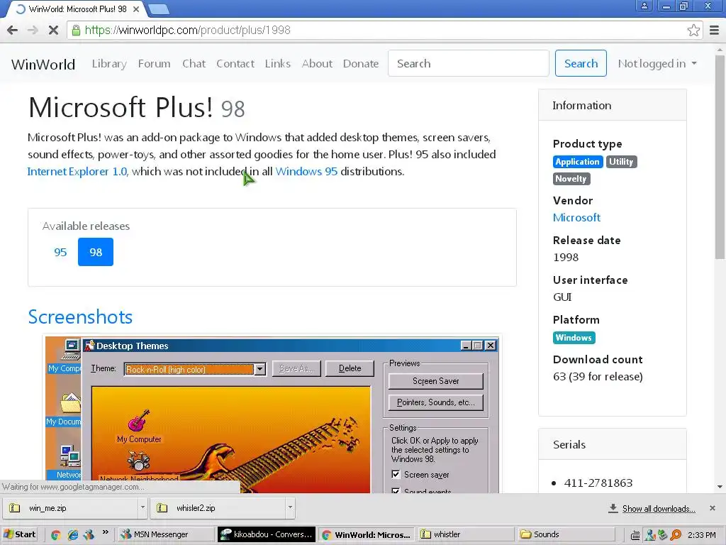Click the green padlock security icon
726x545 pixels.
click(76, 30)
